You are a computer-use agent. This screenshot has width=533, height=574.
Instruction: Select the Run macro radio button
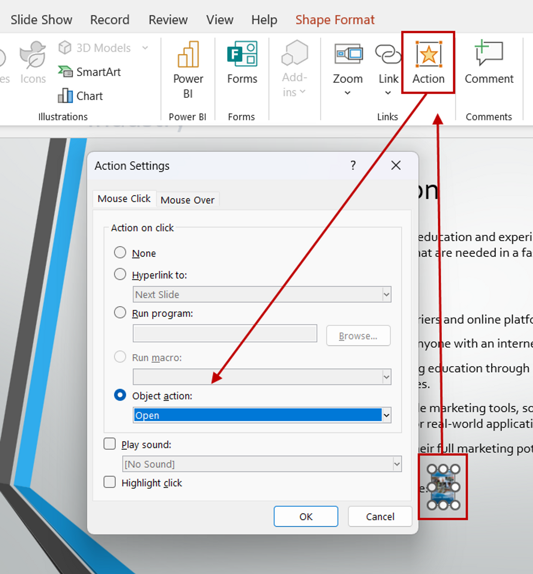[x=120, y=357]
